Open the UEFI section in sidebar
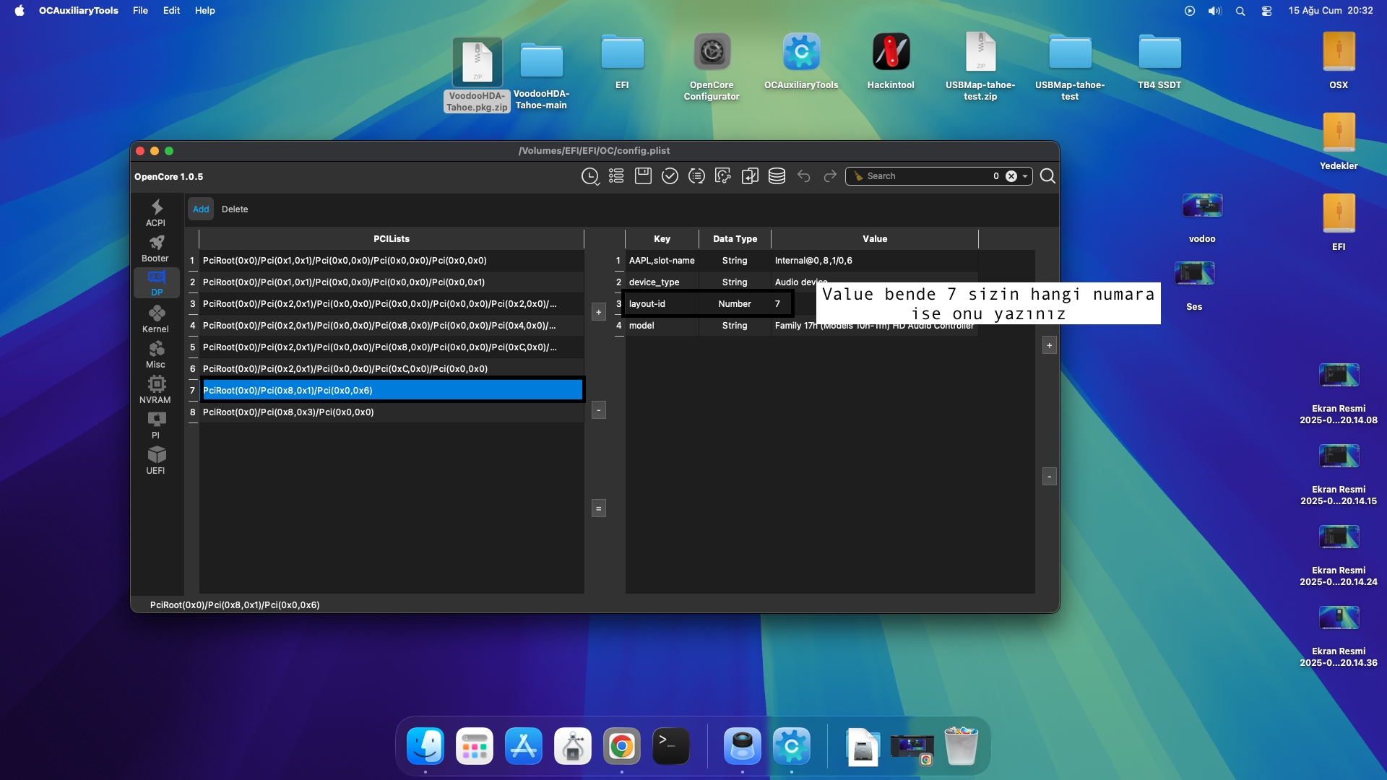 (155, 460)
